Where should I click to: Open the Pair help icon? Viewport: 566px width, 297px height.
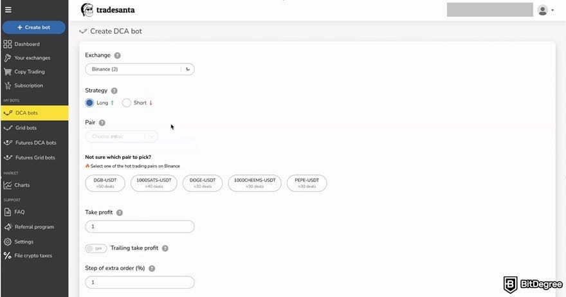coord(102,123)
